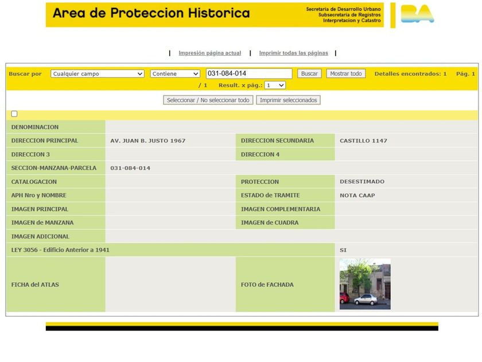Tick the record selection checkbox

pyautogui.click(x=14, y=114)
